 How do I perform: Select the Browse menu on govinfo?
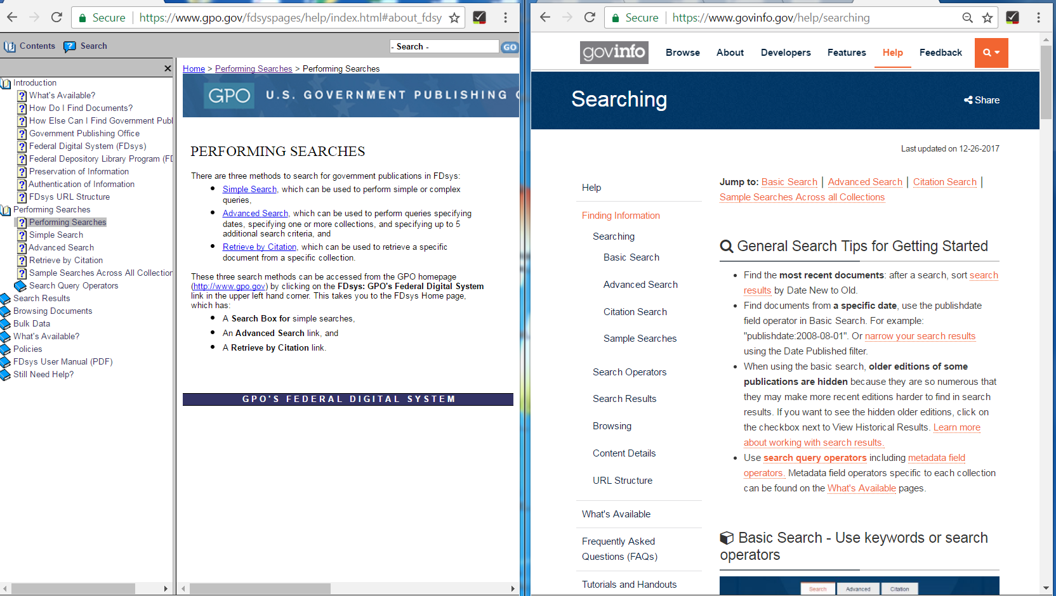pos(682,53)
